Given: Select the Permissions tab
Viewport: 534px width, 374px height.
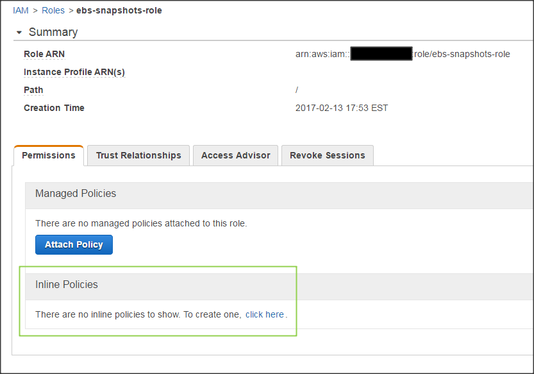Looking at the screenshot, I should pos(49,155).
